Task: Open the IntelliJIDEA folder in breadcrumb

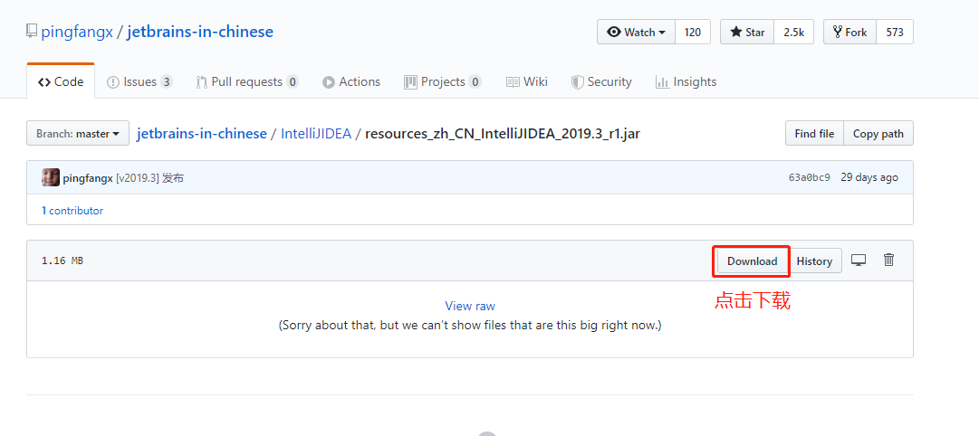Action: pos(316,134)
